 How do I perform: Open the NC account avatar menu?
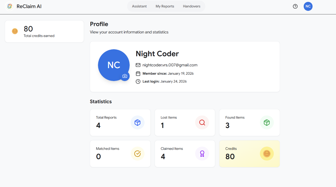click(308, 6)
